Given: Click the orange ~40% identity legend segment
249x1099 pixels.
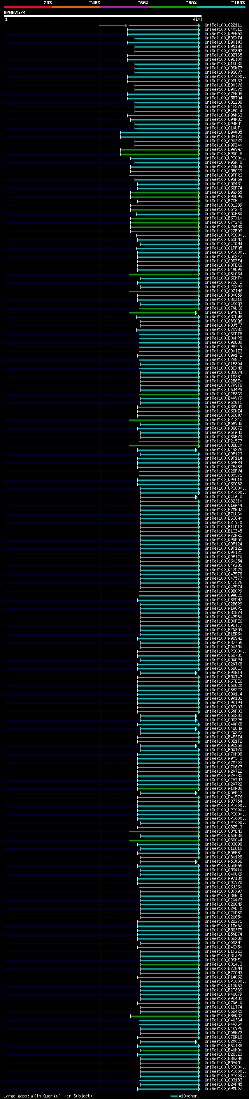Looking at the screenshot, I should (x=76, y=7).
